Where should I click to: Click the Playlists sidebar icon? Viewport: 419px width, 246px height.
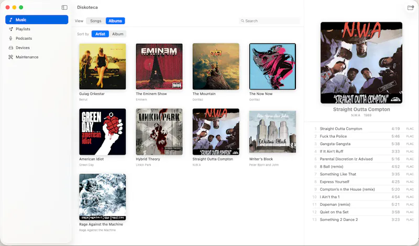[10, 29]
